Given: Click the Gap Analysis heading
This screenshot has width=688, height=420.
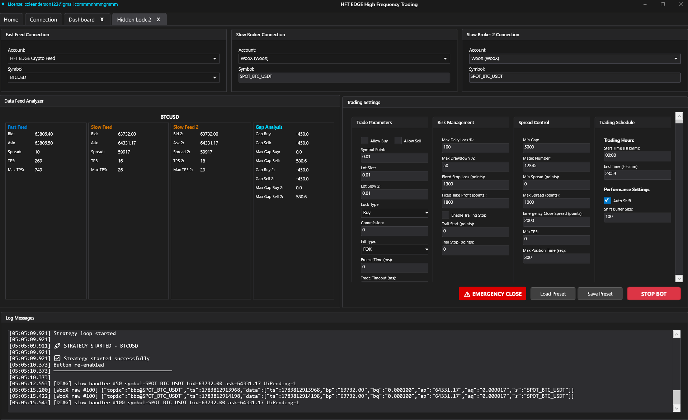Looking at the screenshot, I should [269, 127].
